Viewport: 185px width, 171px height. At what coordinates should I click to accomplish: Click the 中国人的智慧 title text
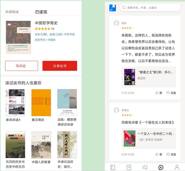[x=41, y=162]
